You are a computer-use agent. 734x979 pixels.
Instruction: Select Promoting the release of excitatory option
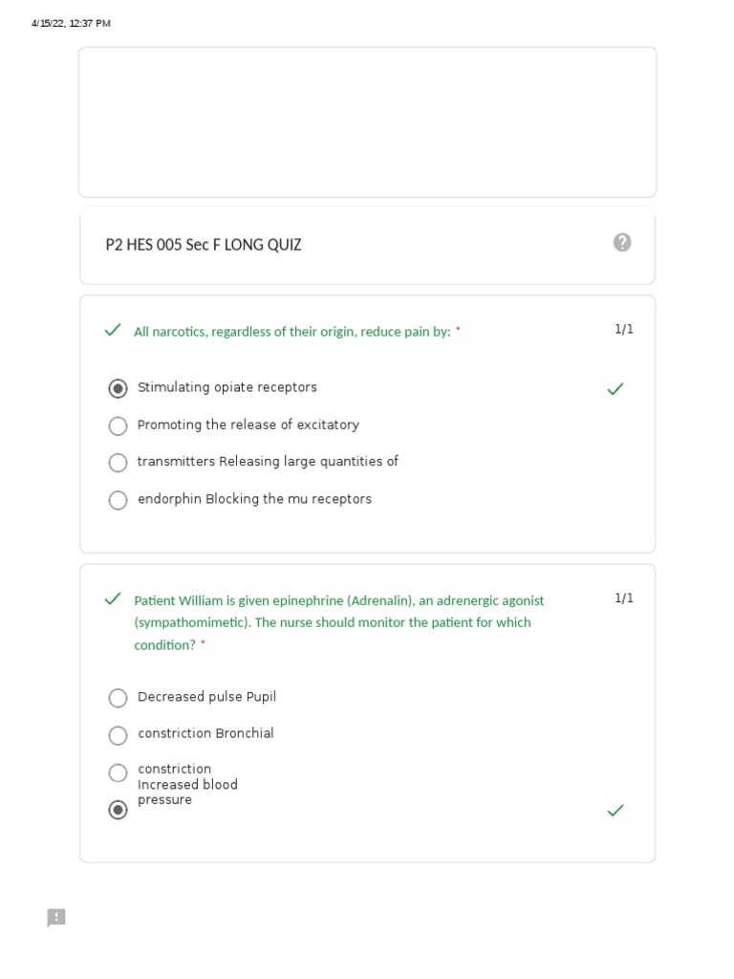tap(118, 425)
